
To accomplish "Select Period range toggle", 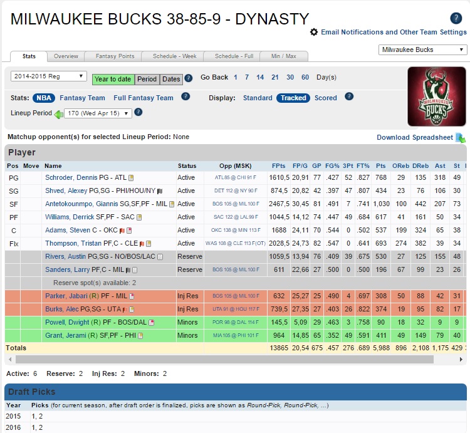I will tap(147, 80).
